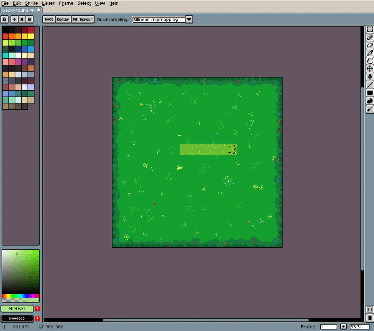
Task: Click the hue spectrum color bar
Action: coord(20,296)
